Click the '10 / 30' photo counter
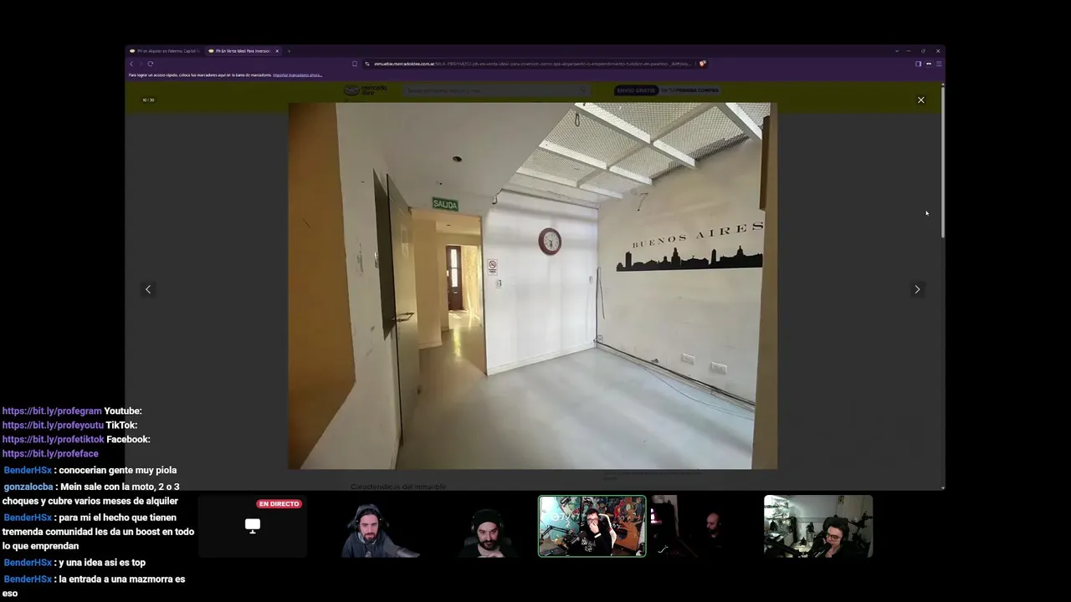Image resolution: width=1071 pixels, height=602 pixels. click(148, 100)
